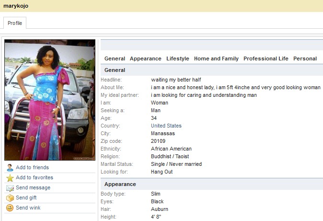The width and height of the screenshot is (323, 221).
Task: Go to Home and Family section
Action: 216,58
